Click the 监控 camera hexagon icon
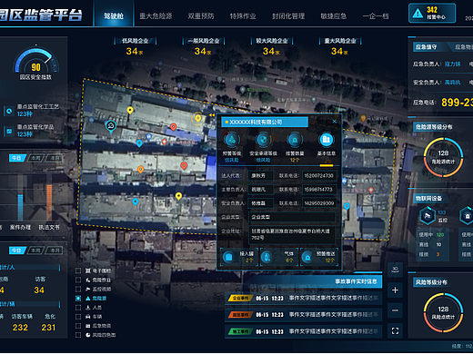This screenshot has height=354, width=473. point(428,216)
